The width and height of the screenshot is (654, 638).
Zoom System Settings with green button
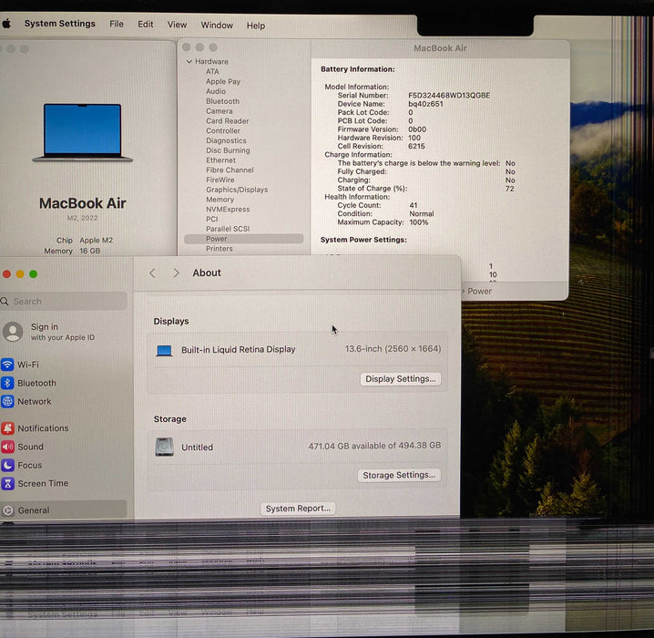pyautogui.click(x=34, y=274)
